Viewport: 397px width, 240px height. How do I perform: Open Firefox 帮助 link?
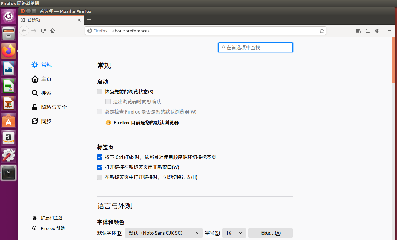tap(49, 229)
